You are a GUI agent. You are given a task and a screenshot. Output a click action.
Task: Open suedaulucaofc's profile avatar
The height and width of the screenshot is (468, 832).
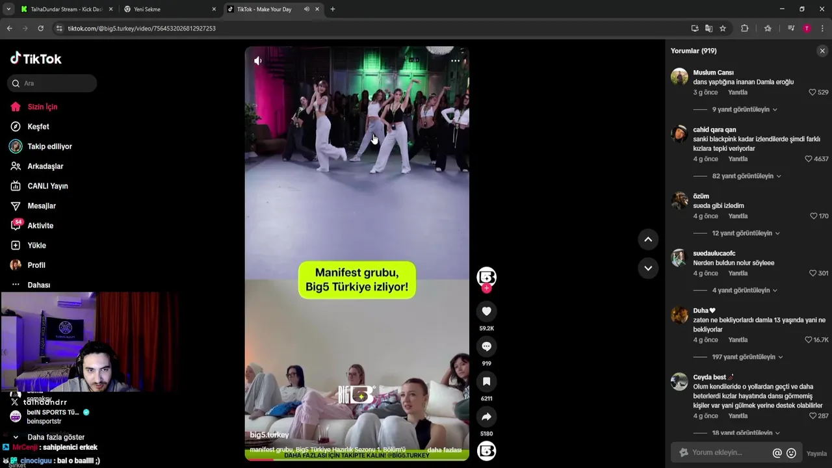point(679,257)
